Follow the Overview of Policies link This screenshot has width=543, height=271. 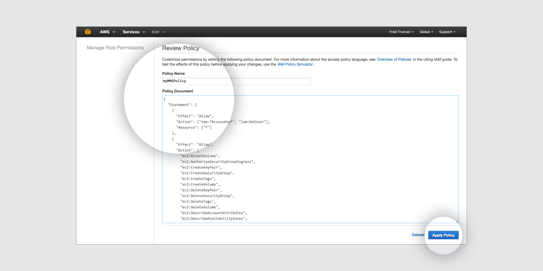[394, 60]
